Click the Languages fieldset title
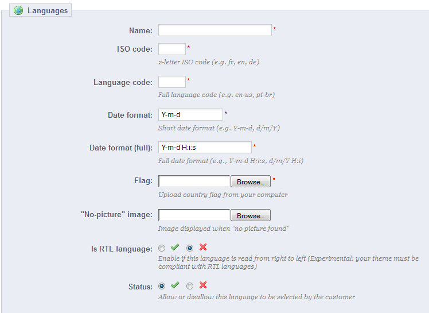This screenshot has height=313, width=429. coord(47,10)
